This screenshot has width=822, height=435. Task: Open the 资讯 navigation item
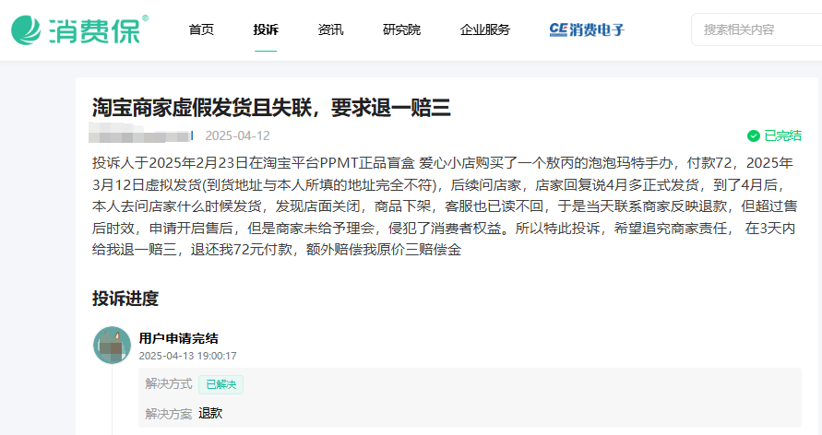331,29
